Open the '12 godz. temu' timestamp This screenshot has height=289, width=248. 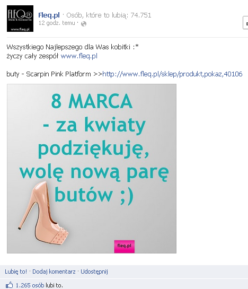tap(57, 23)
